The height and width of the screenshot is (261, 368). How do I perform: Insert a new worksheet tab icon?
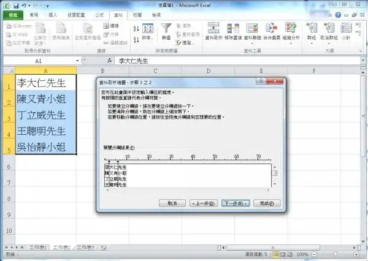(x=103, y=248)
